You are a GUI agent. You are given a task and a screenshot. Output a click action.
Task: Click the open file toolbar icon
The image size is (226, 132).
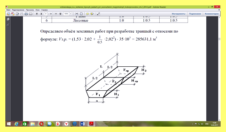8,14
